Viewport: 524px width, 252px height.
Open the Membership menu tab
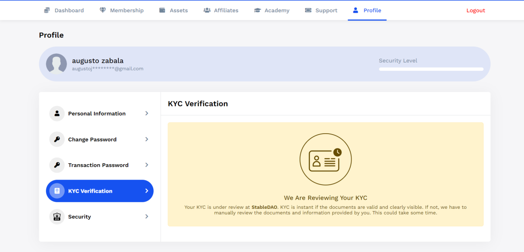[121, 10]
